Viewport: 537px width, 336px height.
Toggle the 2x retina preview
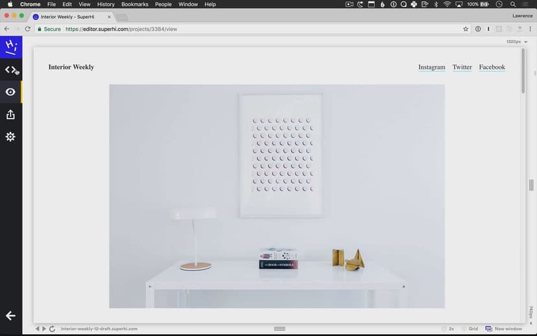click(447, 329)
